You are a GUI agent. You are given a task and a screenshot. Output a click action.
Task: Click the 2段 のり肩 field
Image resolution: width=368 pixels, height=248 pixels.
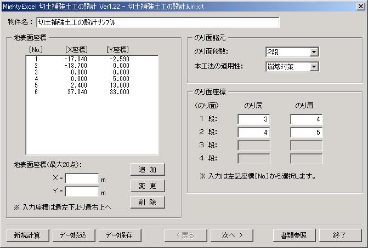click(306, 132)
